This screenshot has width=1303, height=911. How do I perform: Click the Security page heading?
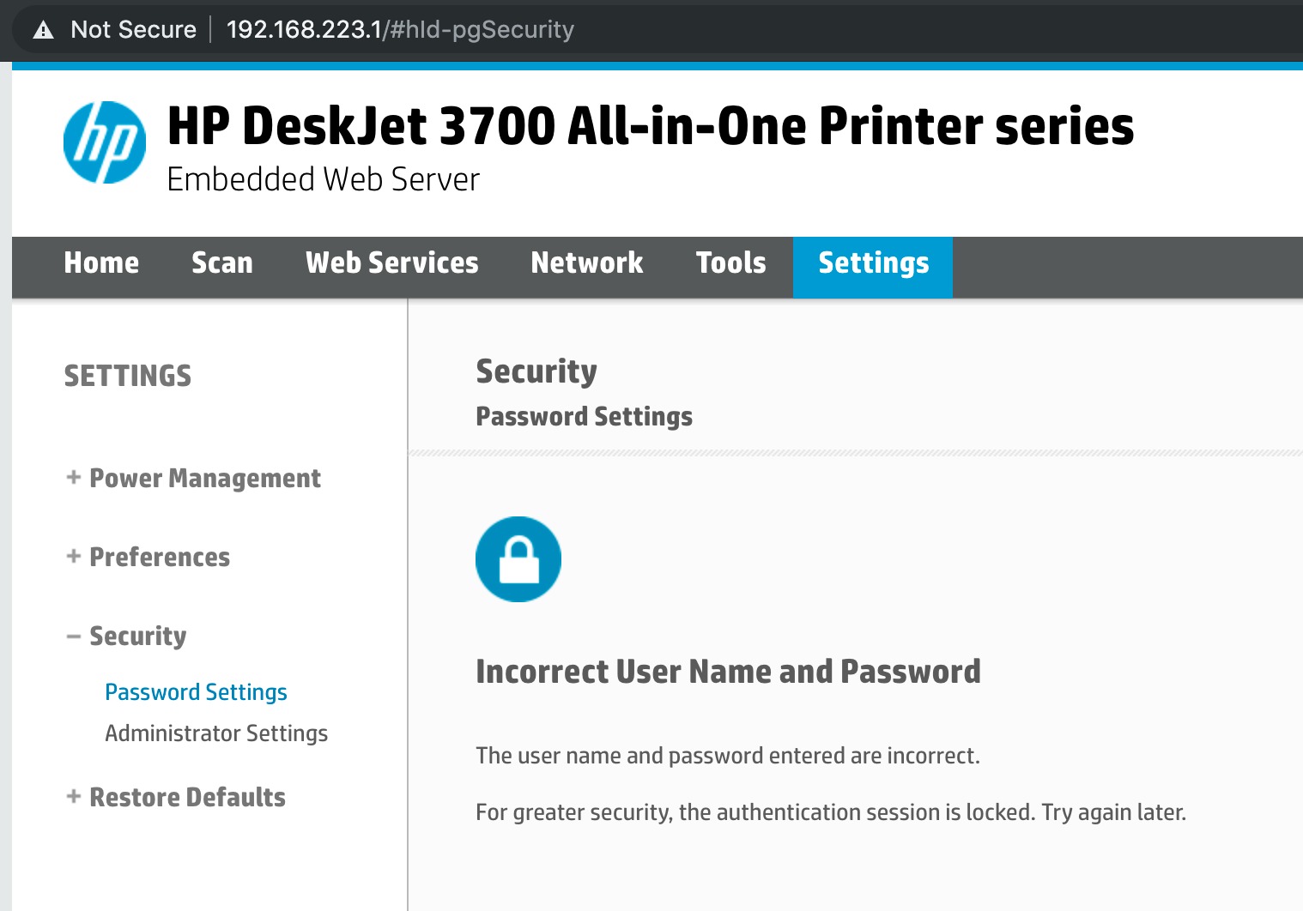tap(536, 371)
